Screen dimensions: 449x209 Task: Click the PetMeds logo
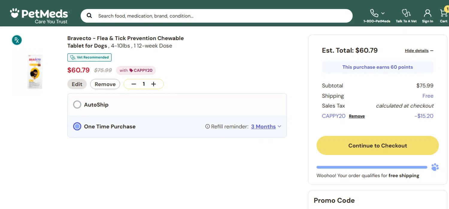coord(40,16)
